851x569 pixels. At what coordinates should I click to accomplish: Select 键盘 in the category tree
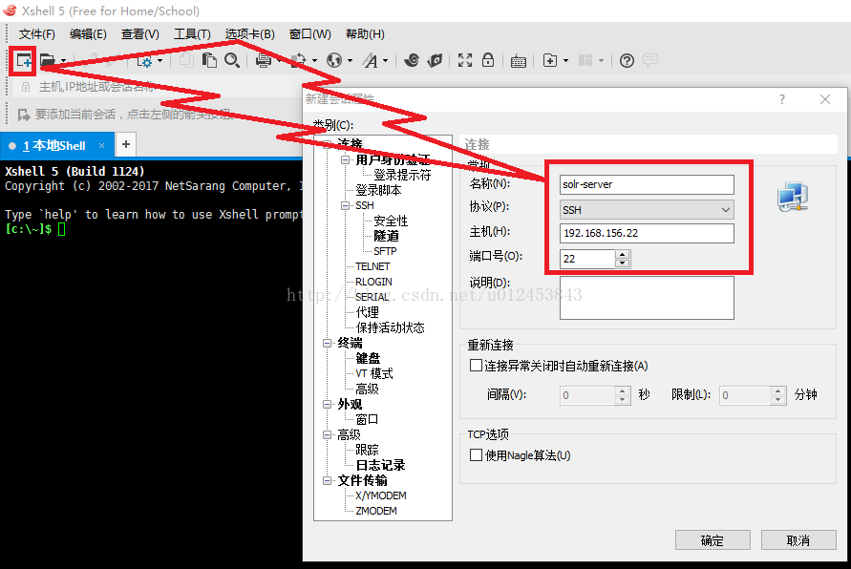pos(368,358)
